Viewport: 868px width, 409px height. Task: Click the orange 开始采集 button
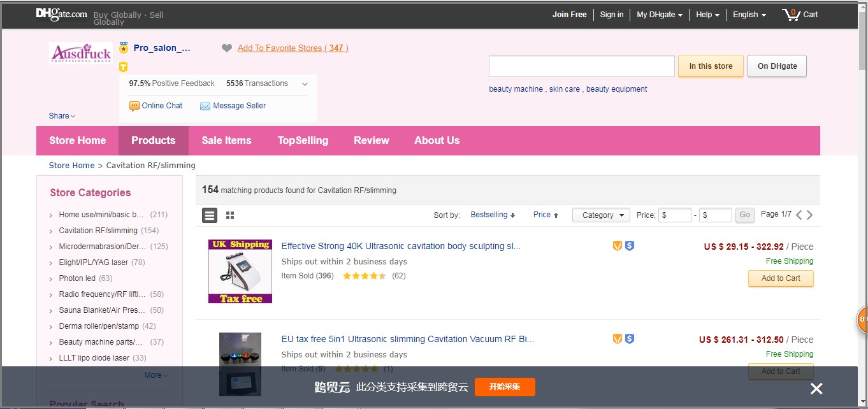coord(505,387)
